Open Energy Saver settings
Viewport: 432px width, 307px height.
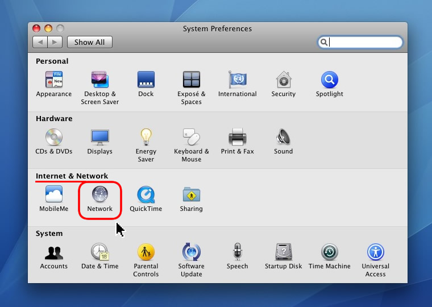click(146, 138)
